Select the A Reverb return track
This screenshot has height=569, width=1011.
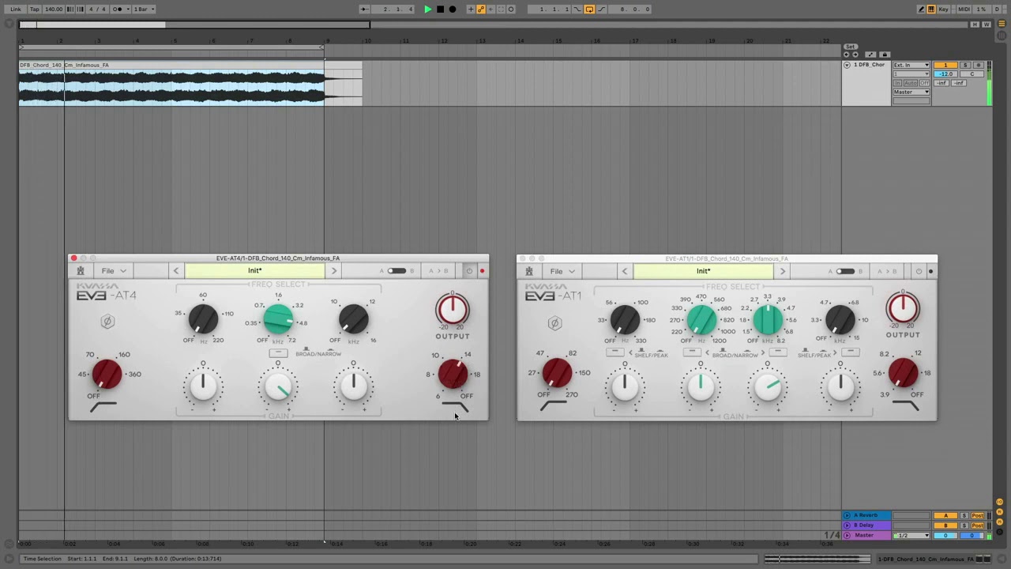(866, 515)
